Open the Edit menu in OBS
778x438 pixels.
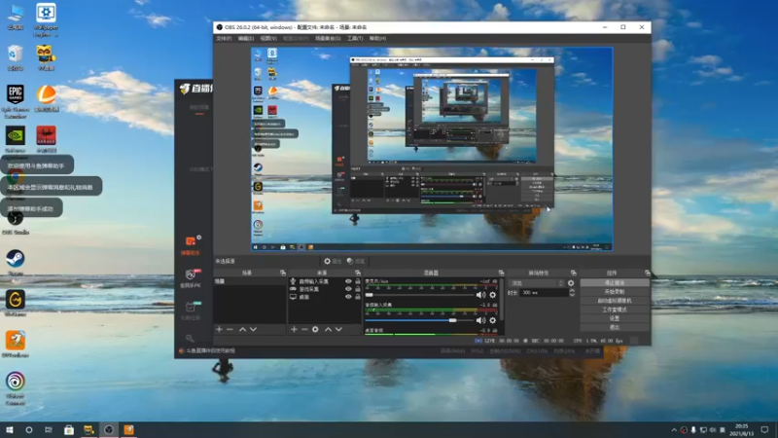(246, 38)
